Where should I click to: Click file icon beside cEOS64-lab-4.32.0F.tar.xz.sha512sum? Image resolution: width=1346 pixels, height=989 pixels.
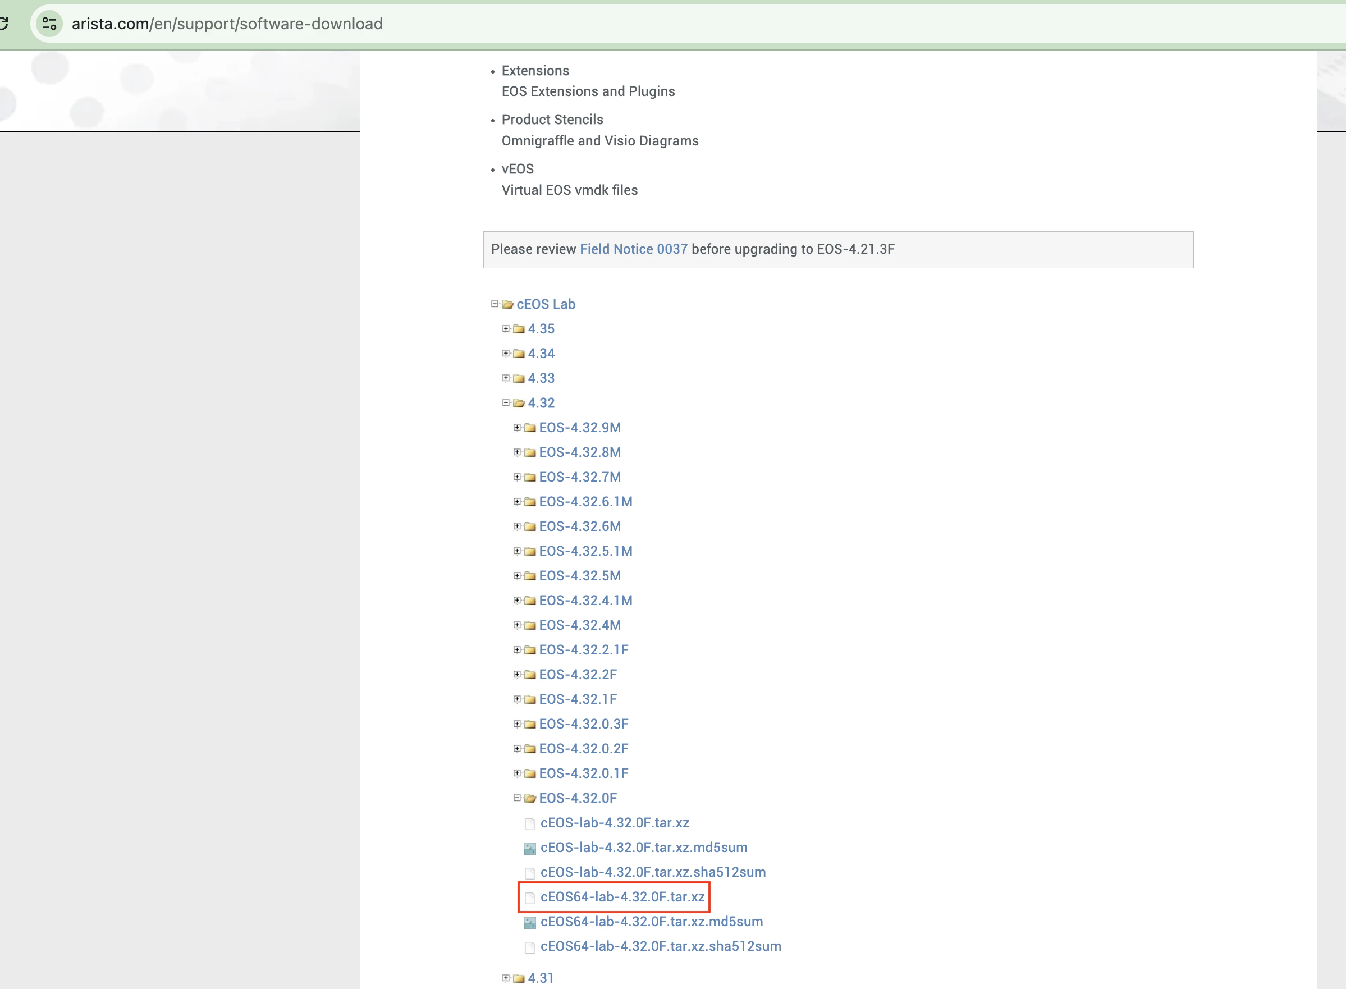click(530, 947)
